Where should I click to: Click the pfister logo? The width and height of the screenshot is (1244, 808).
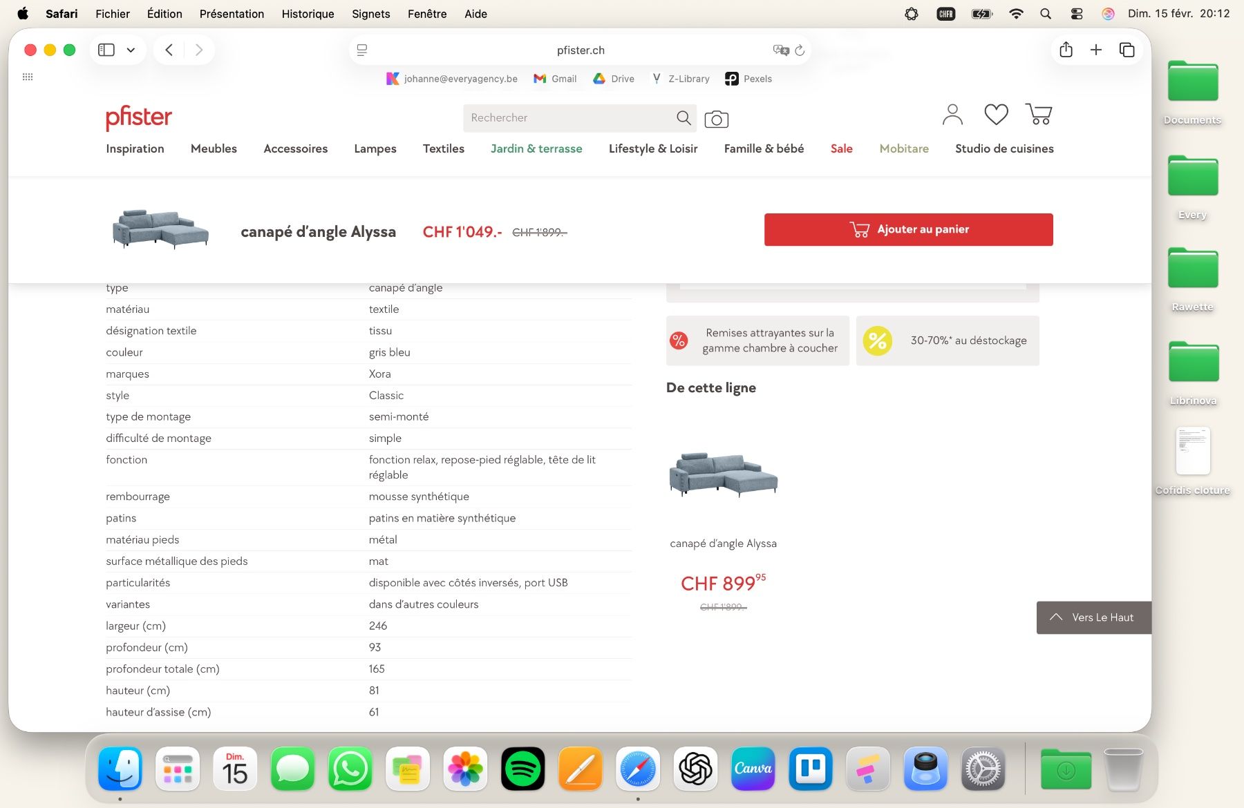(x=139, y=117)
